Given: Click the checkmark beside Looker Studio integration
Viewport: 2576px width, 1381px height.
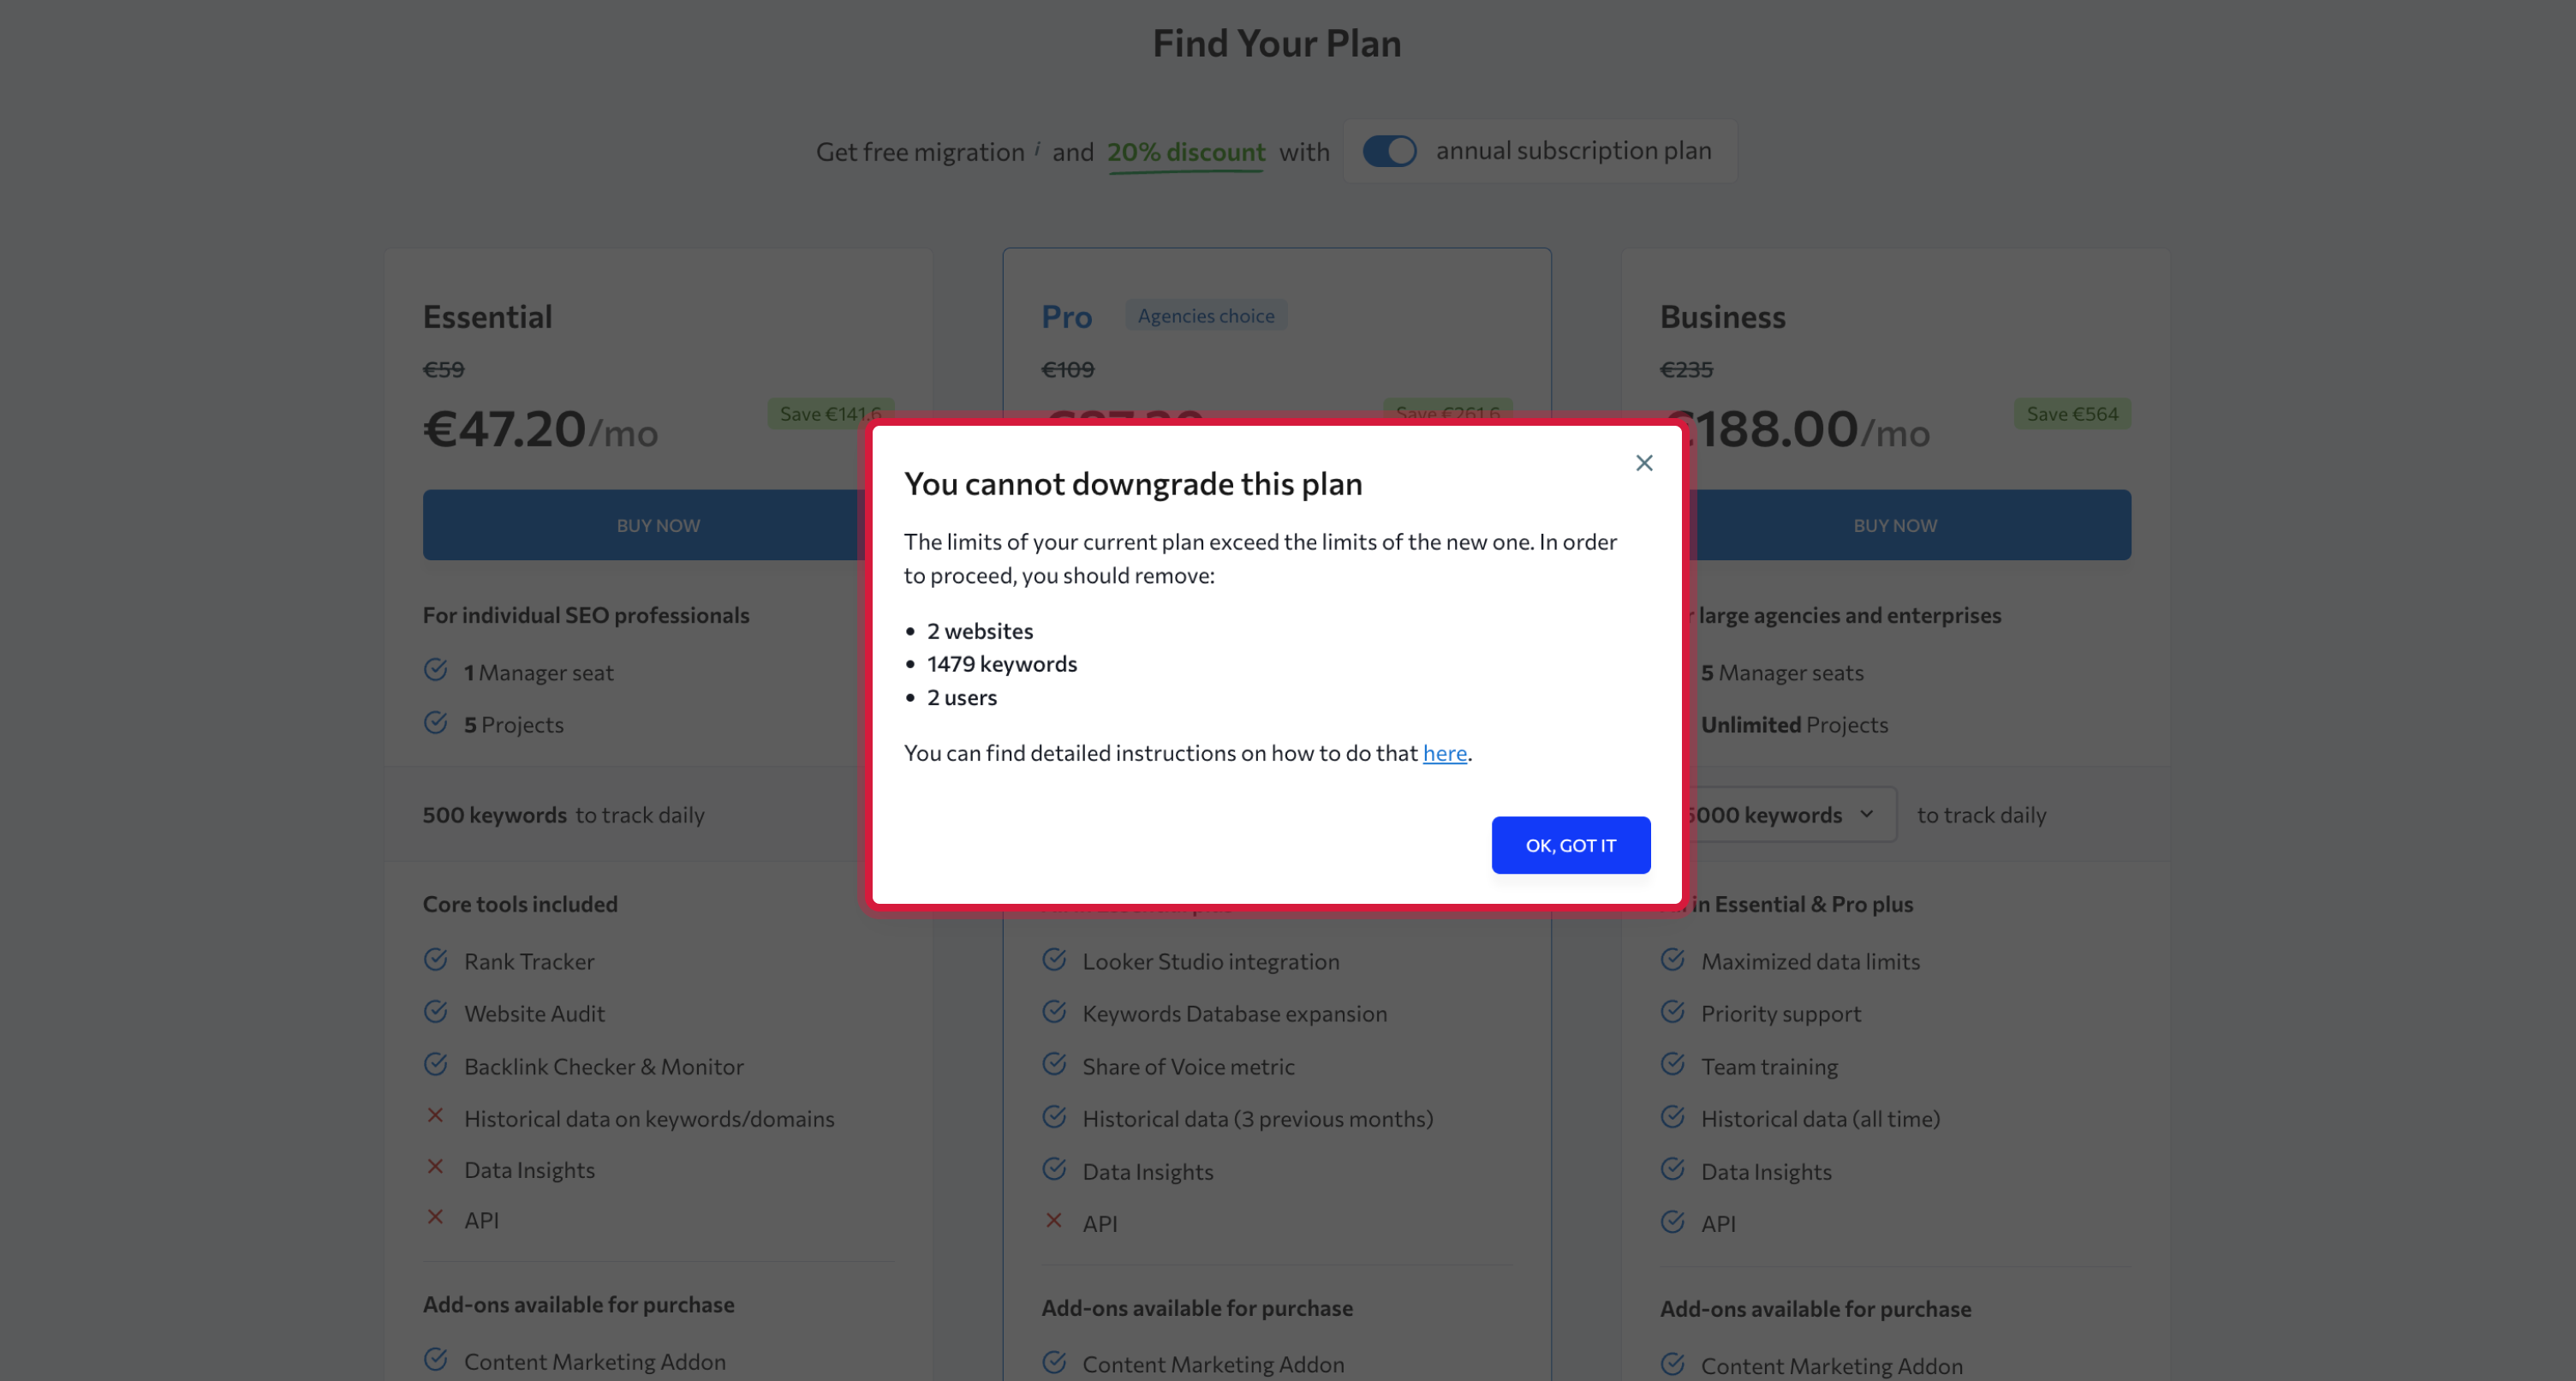Looking at the screenshot, I should (1054, 959).
